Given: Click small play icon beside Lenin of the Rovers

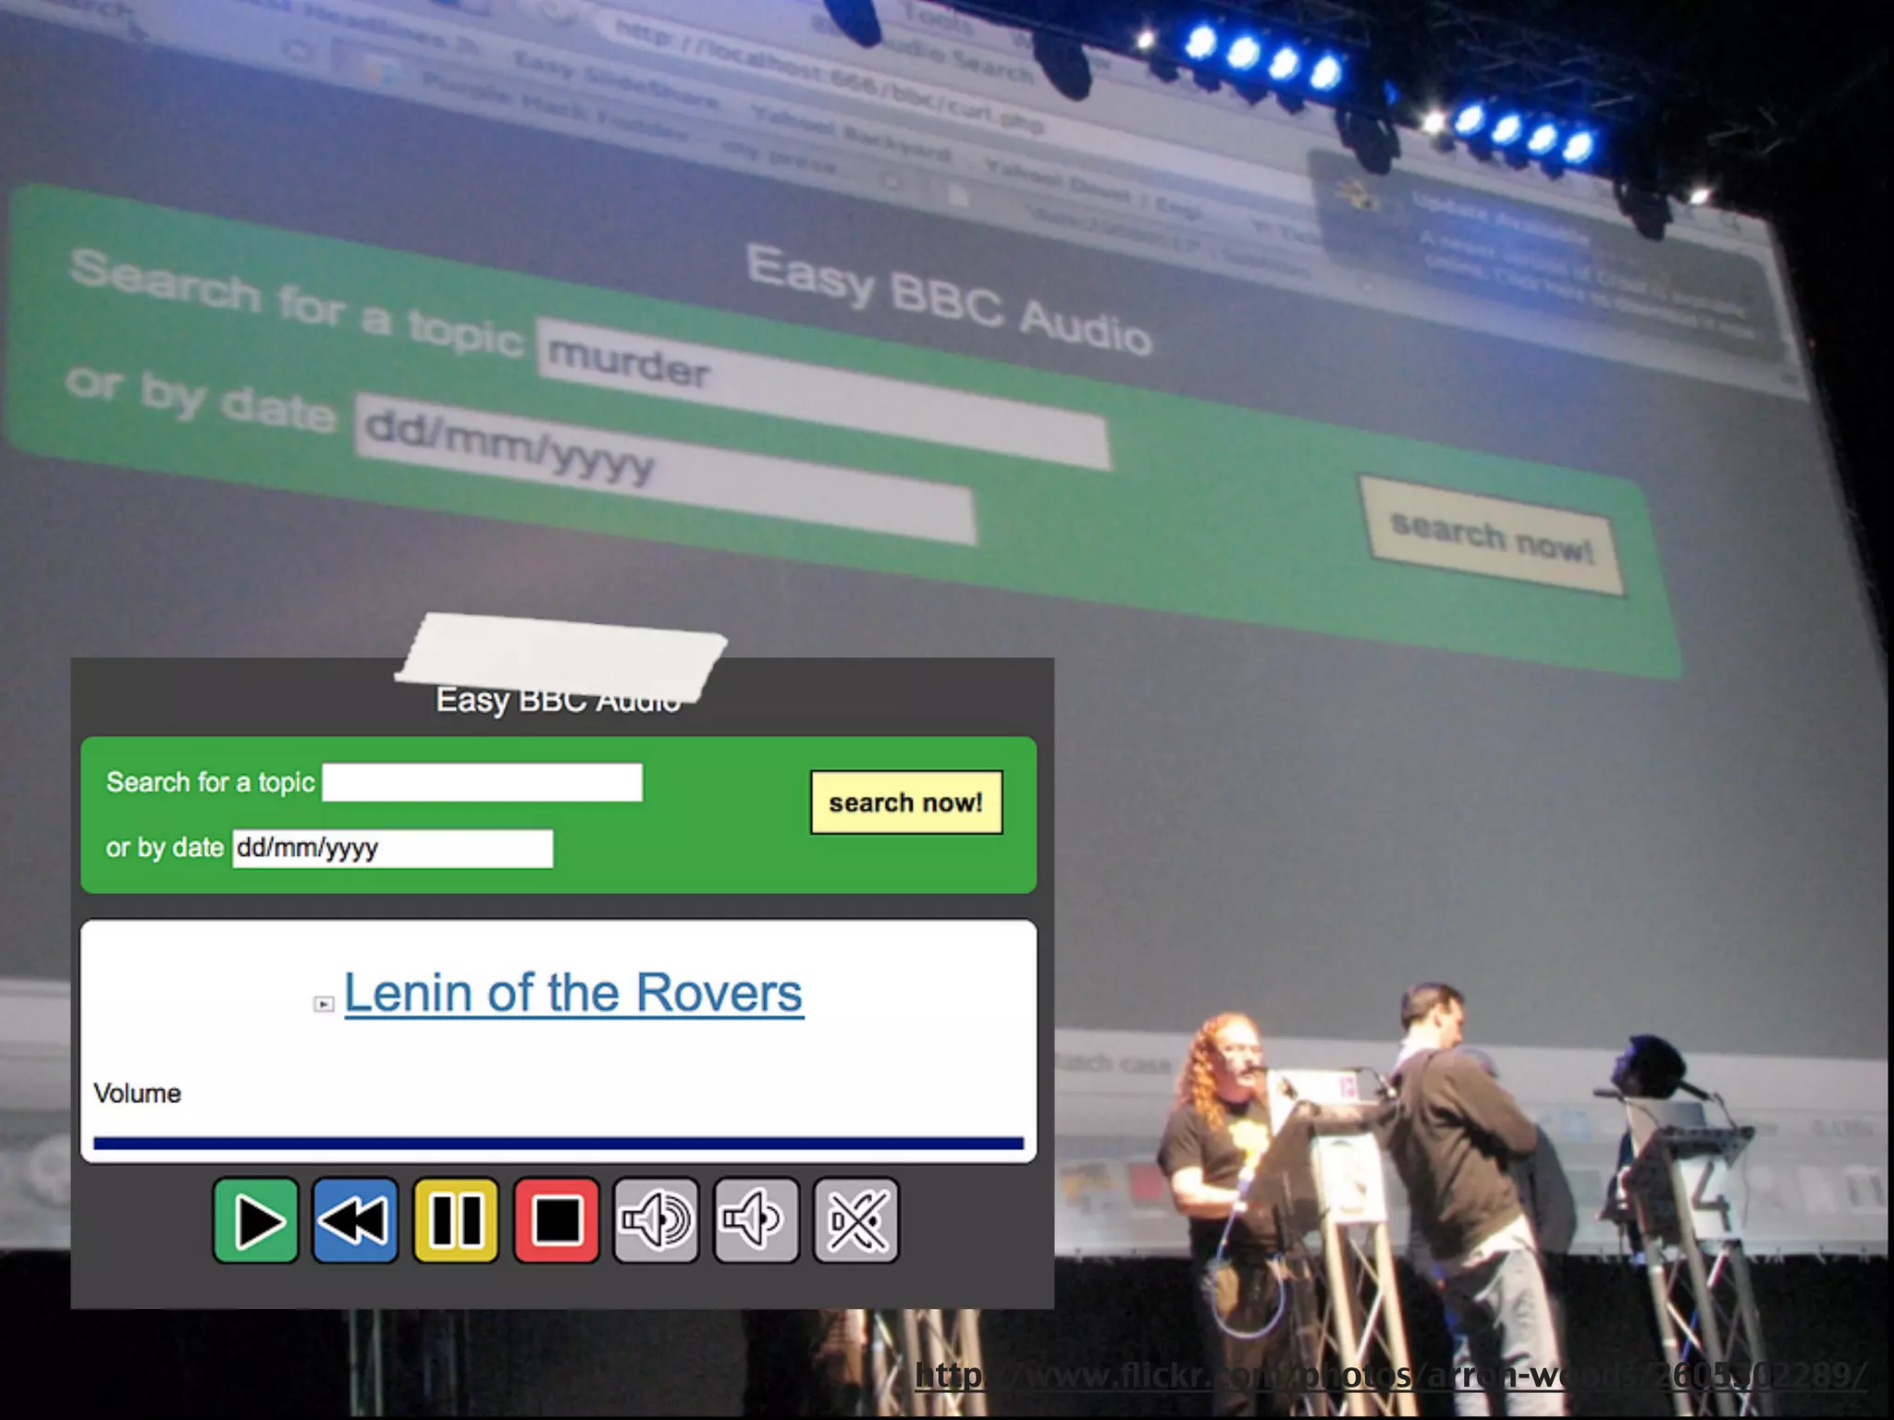Looking at the screenshot, I should pos(324,1004).
